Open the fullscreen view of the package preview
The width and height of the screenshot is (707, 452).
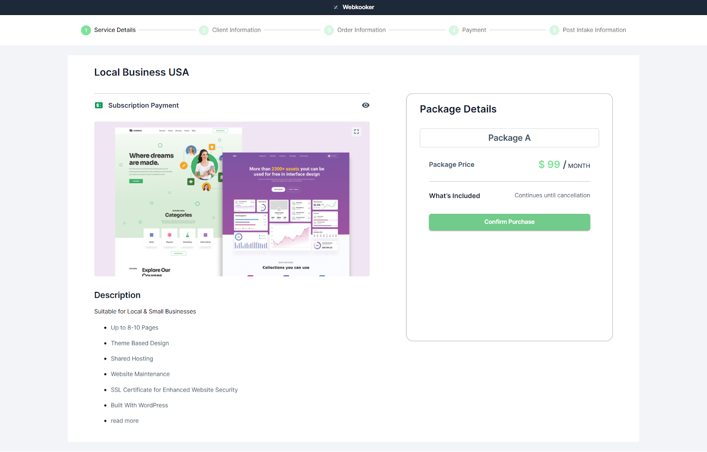(357, 131)
